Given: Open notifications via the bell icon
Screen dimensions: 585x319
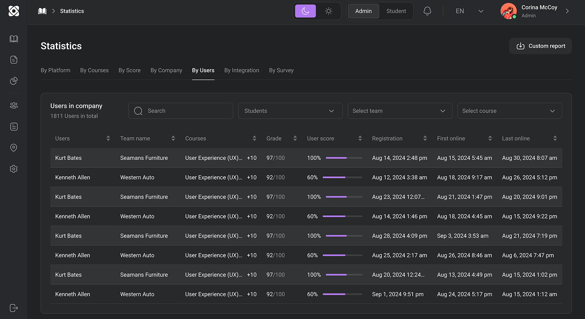Looking at the screenshot, I should point(427,11).
